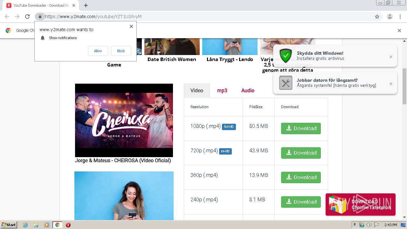Click the Game ad caption

[x=114, y=65]
